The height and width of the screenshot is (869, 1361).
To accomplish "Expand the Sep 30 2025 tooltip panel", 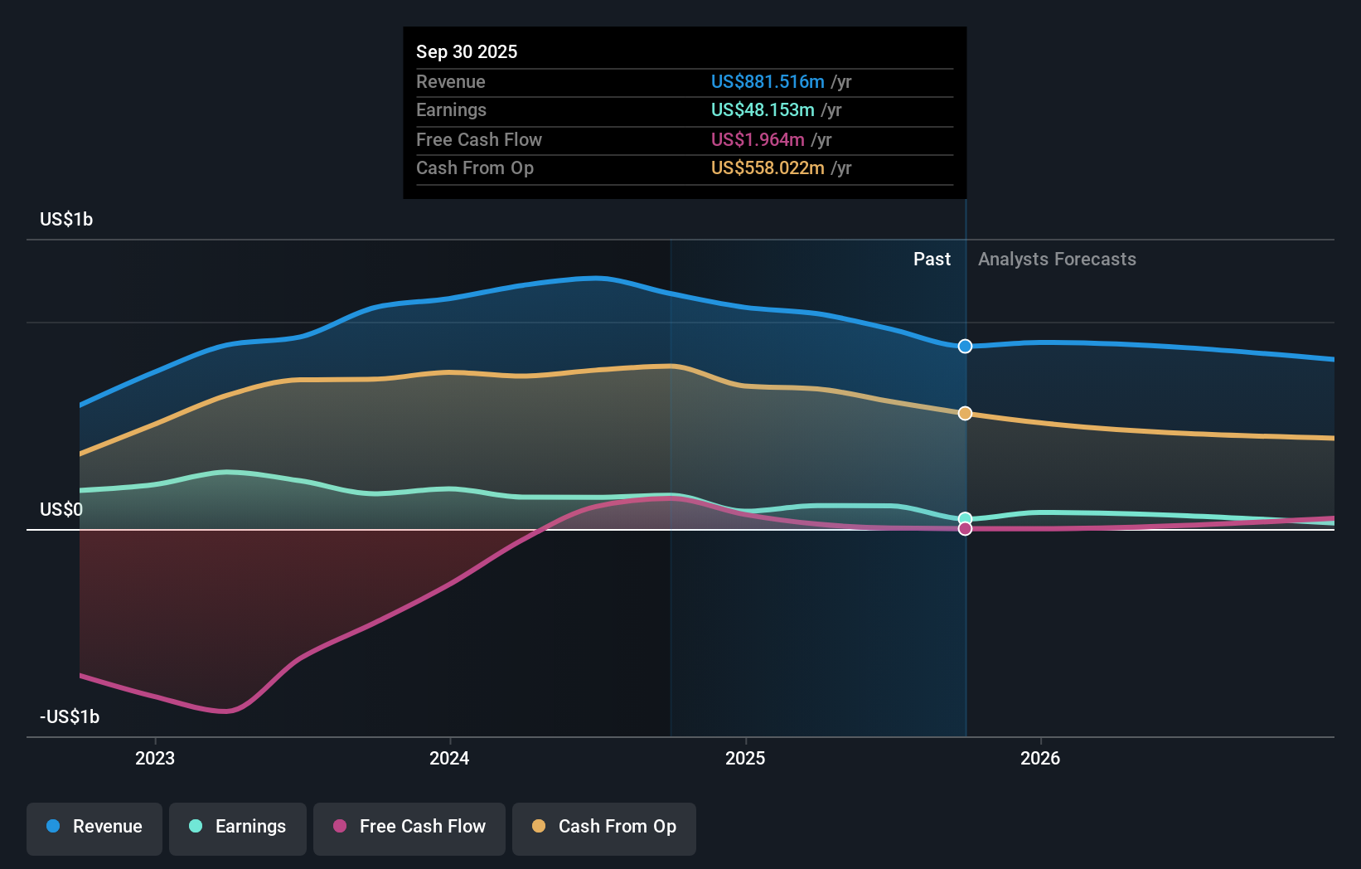I will coord(467,51).
